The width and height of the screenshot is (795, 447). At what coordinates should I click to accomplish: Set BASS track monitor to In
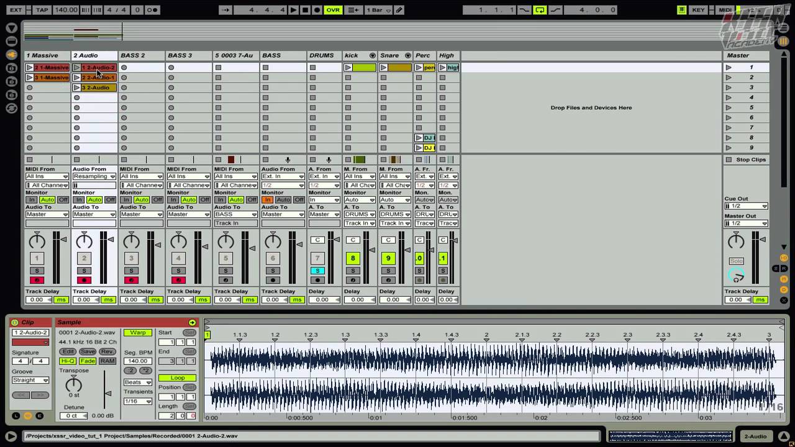[268, 200]
